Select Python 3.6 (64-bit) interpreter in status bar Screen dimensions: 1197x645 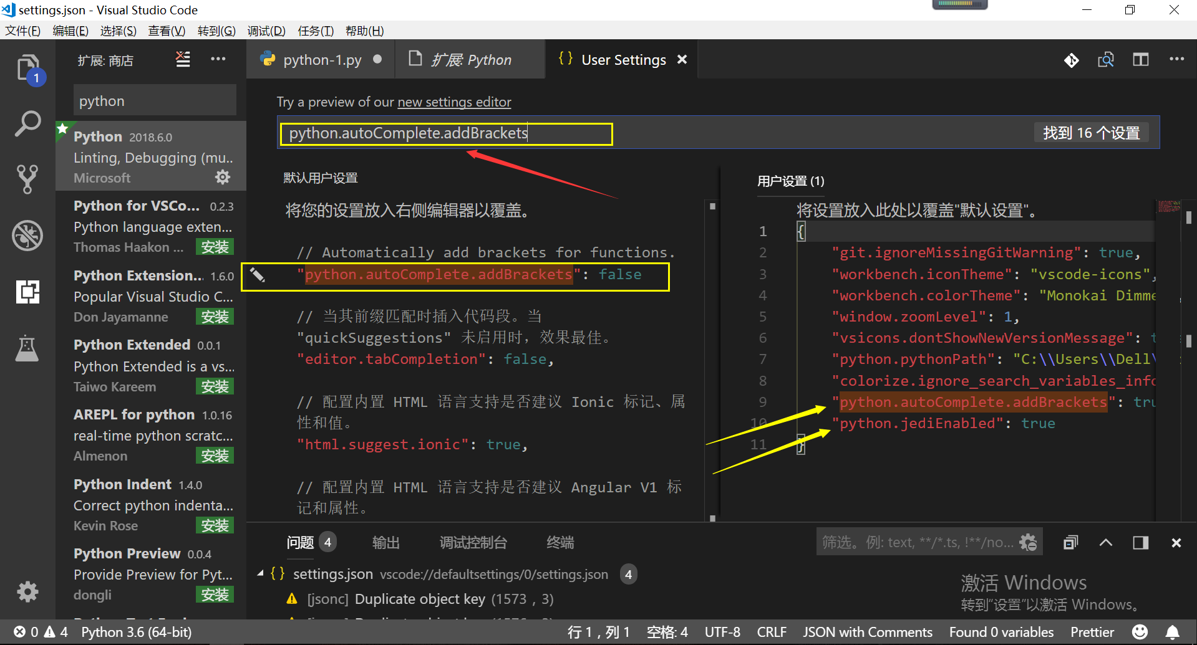click(x=136, y=632)
